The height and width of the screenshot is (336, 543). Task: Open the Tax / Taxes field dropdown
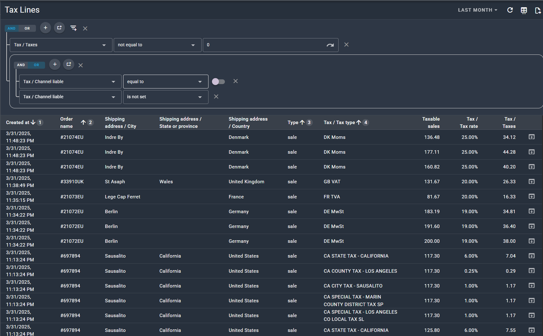point(61,45)
